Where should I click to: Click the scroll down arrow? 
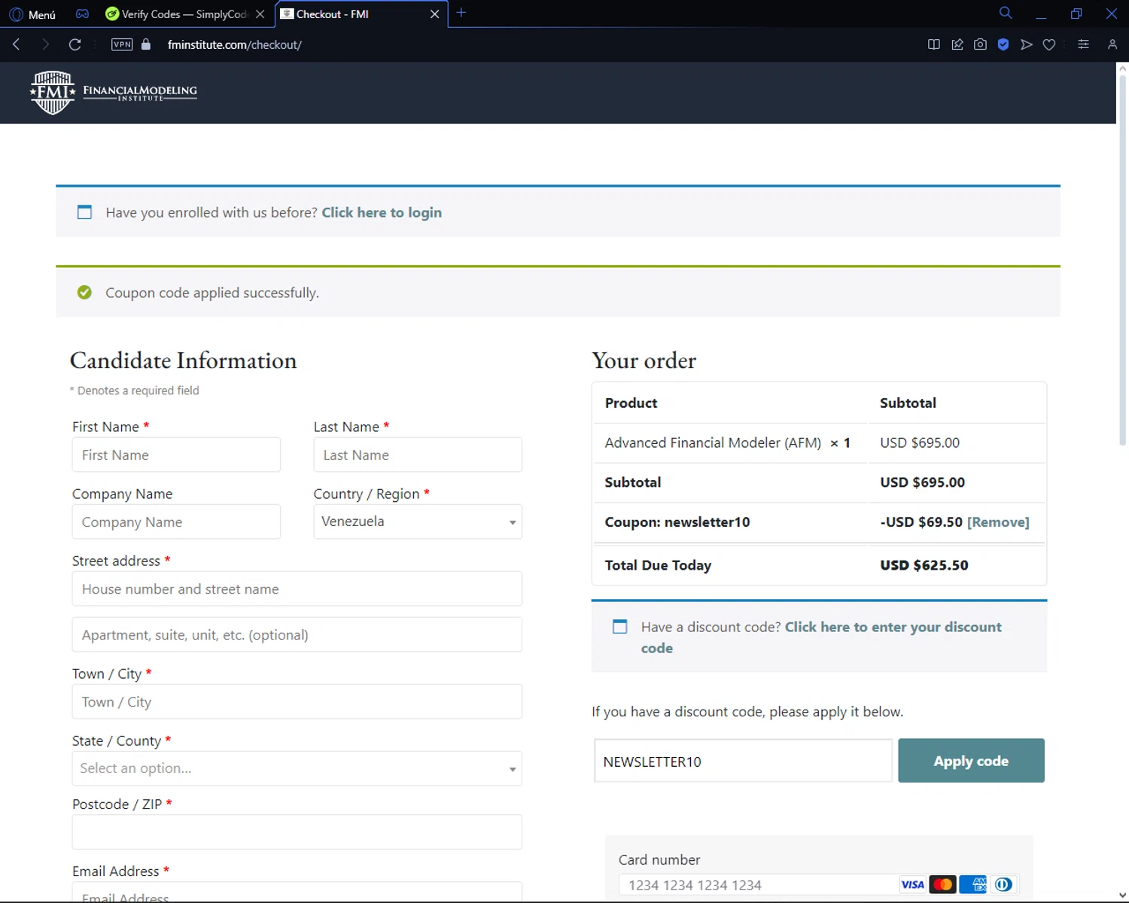1122,895
